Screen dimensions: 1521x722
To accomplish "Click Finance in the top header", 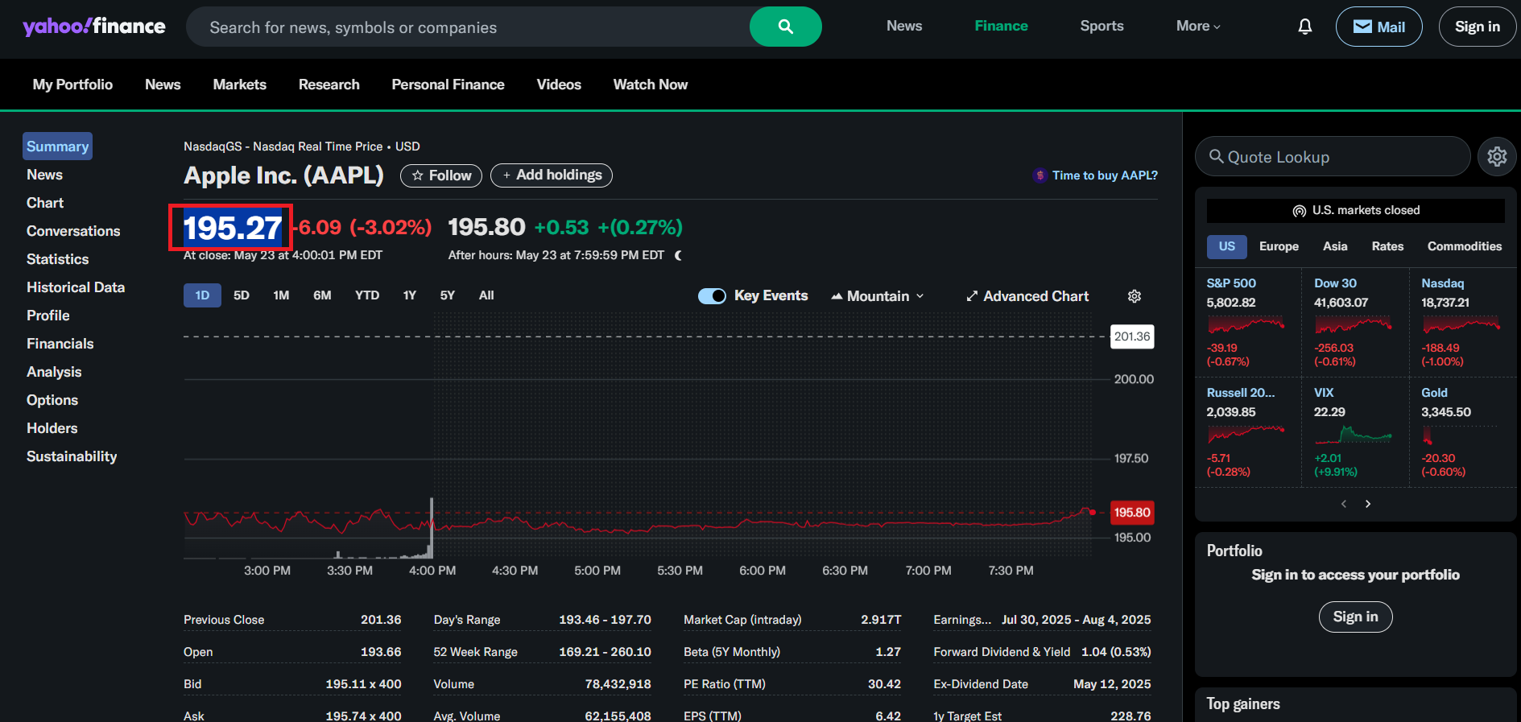I will (1001, 27).
